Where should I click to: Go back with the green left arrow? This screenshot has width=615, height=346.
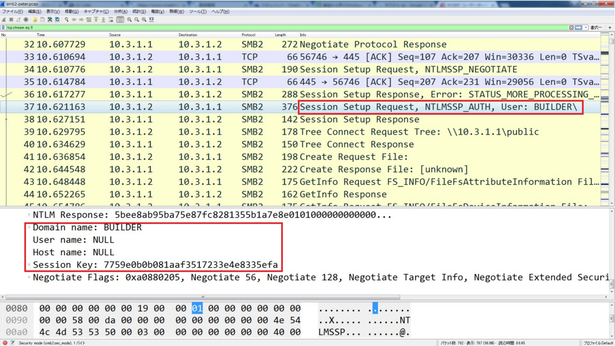tap(74, 20)
